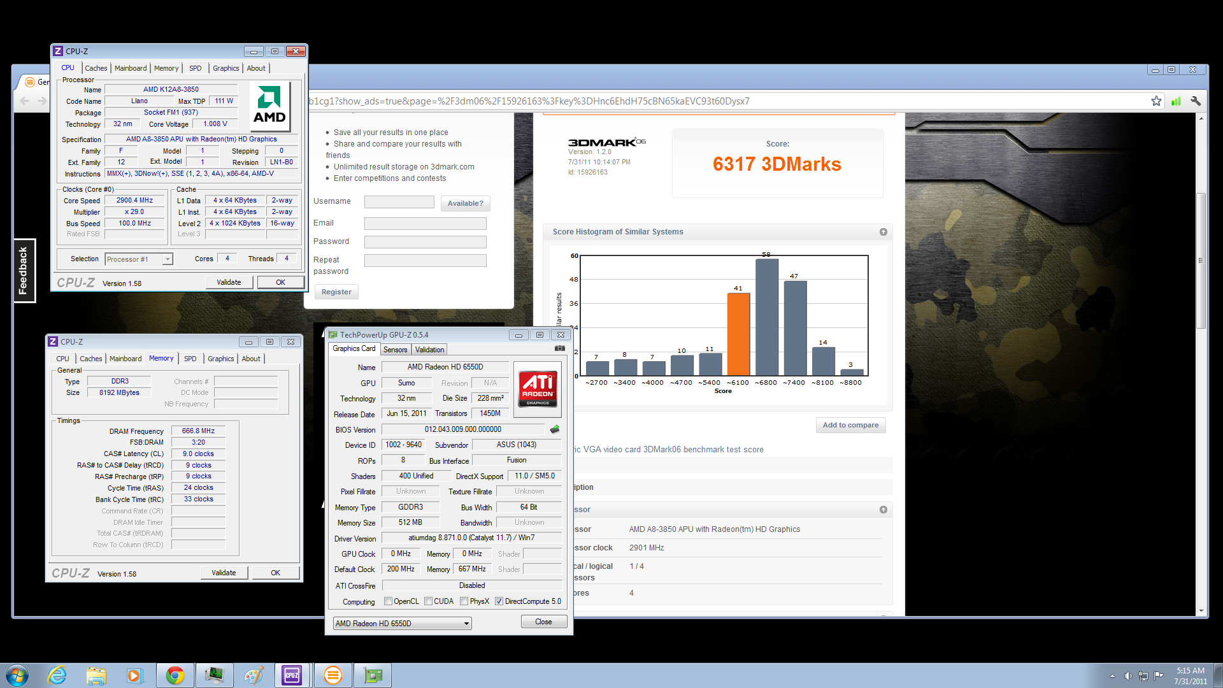The width and height of the screenshot is (1223, 688).
Task: Open the AMD Radeon HD 6550D dropdown
Action: pyautogui.click(x=403, y=624)
